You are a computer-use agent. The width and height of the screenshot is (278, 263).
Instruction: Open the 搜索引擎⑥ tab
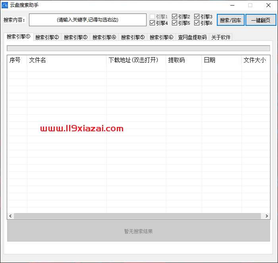tap(161, 37)
